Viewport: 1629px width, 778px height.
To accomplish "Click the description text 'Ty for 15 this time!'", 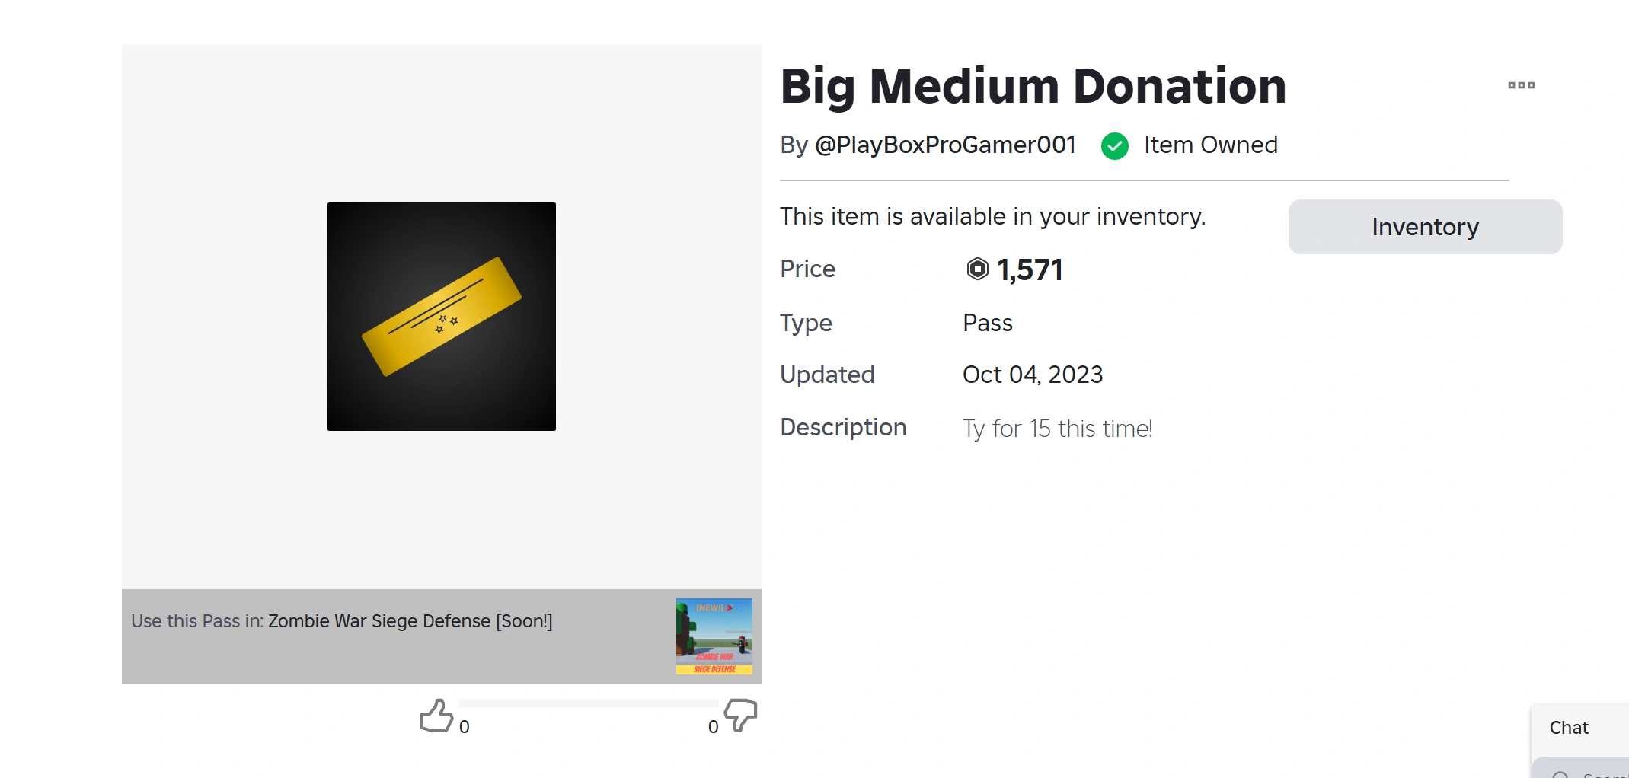I will pos(1057,429).
